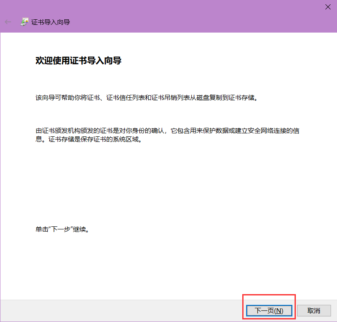Screen dimensions: 337x322
Task: Click the heading 欢迎使用证书导入向导
Action: 78,60
